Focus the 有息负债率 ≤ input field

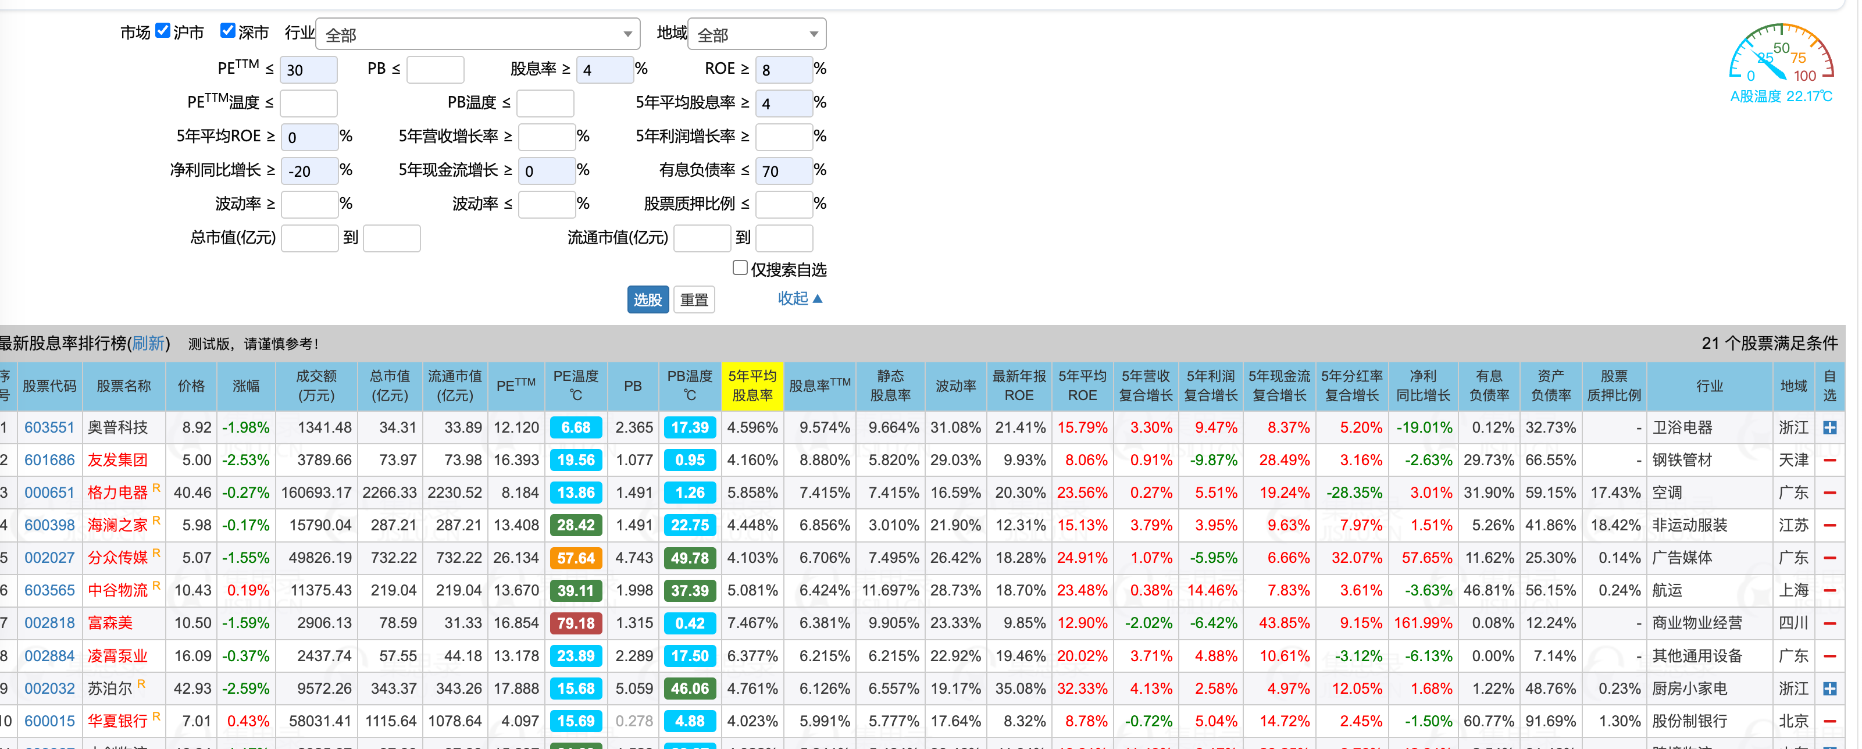(785, 170)
